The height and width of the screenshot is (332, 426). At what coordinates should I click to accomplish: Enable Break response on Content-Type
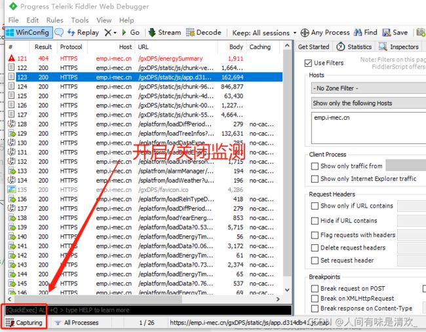click(x=315, y=308)
